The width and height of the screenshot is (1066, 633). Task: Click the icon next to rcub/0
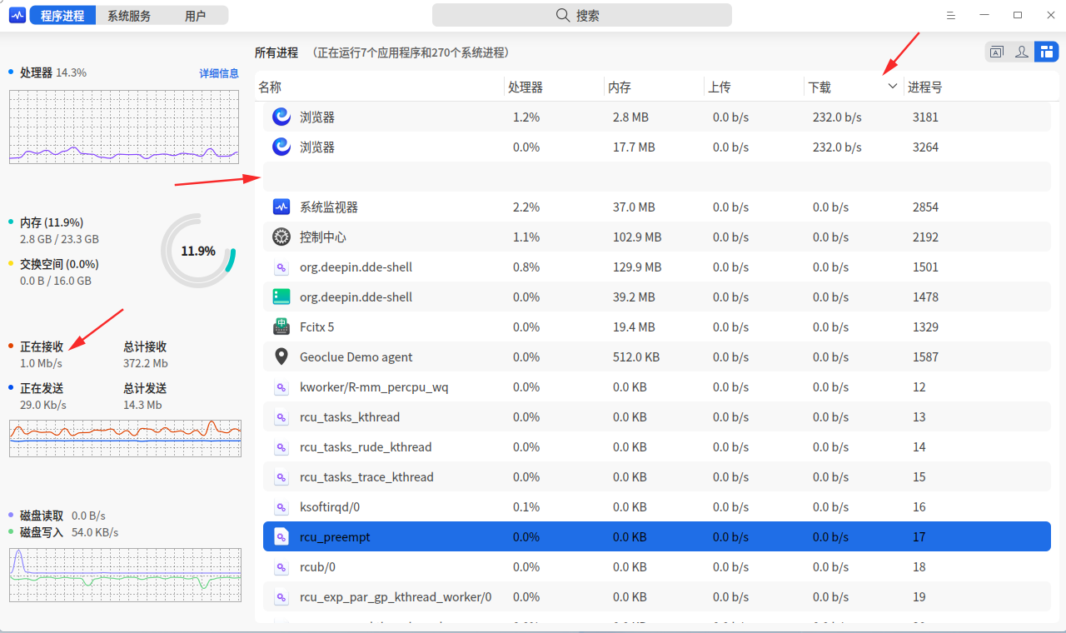tap(281, 566)
